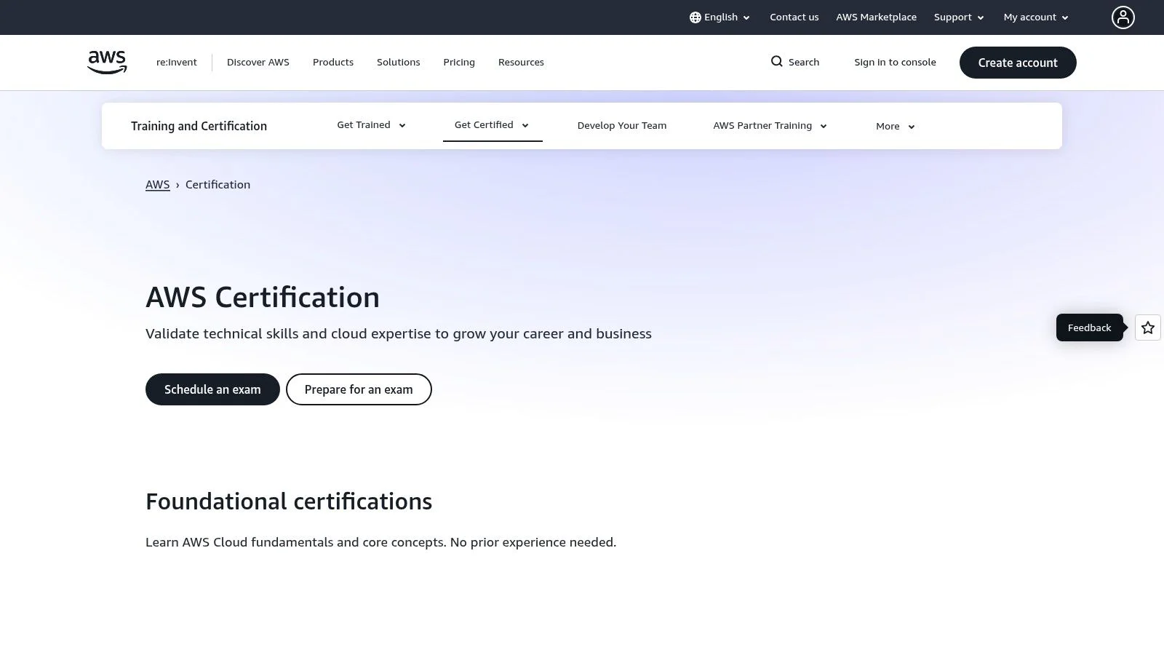Screen dimensions: 1164x655
Task: Expand the Get Certified menu
Action: pos(492,125)
